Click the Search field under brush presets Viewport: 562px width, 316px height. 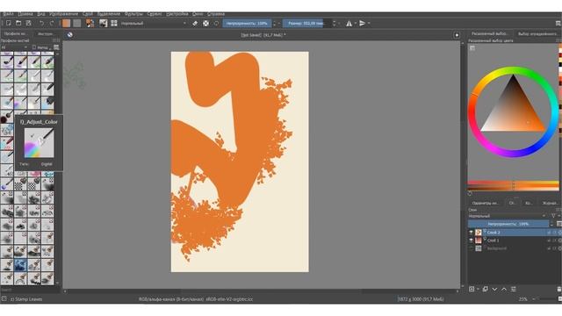coord(30,291)
